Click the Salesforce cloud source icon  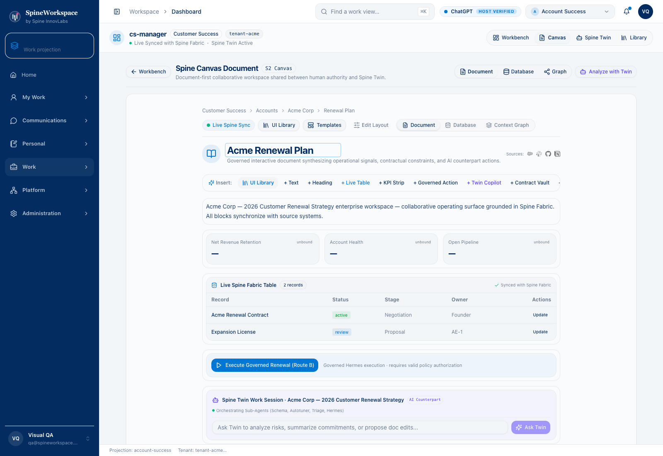[530, 154]
